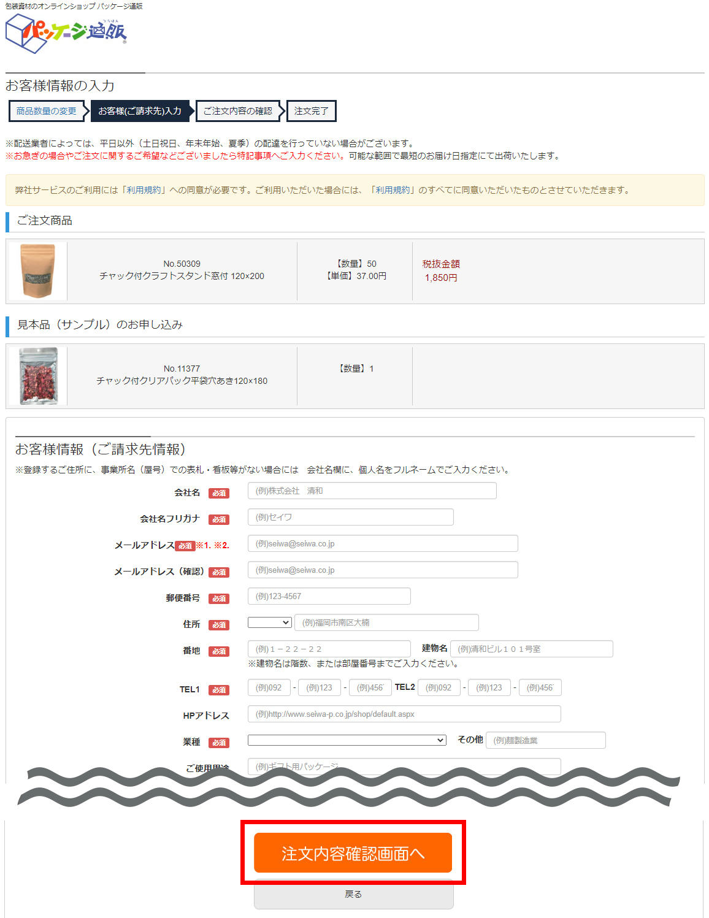
Task: Click the パッケージ通販 logo
Action: [66, 34]
